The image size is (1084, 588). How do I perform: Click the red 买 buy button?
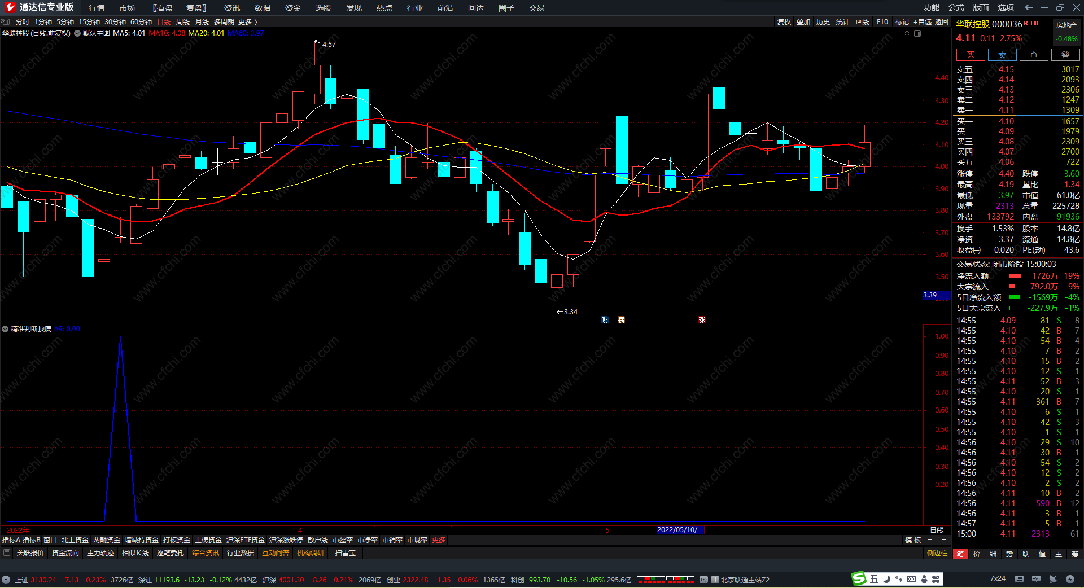click(971, 55)
